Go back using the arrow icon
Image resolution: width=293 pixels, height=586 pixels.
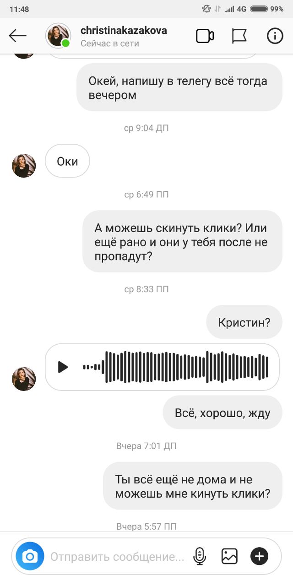pyautogui.click(x=18, y=36)
